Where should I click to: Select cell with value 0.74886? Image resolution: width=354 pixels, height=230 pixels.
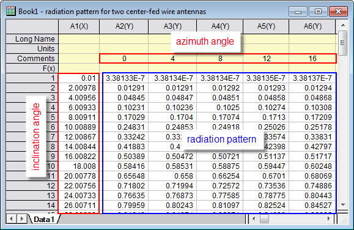[312, 186]
